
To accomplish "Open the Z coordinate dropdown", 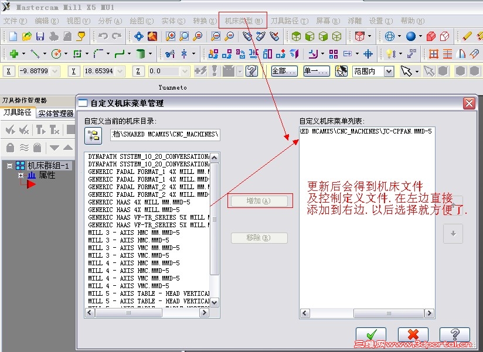I will 185,71.
